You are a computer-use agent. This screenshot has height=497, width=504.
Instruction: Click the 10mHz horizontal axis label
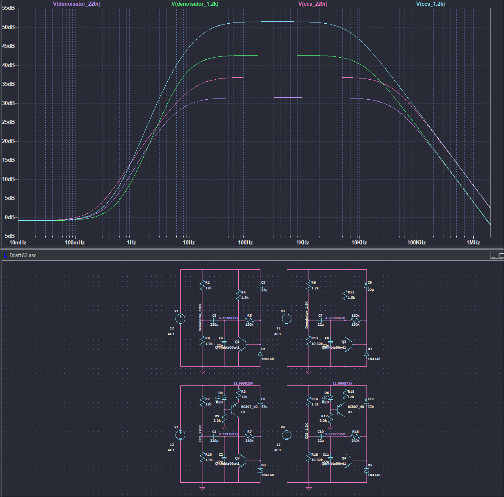click(x=18, y=242)
